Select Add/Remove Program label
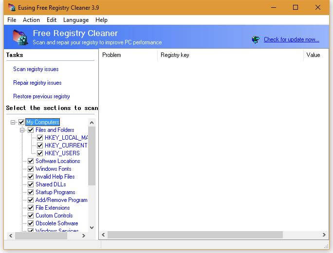 pos(61,200)
